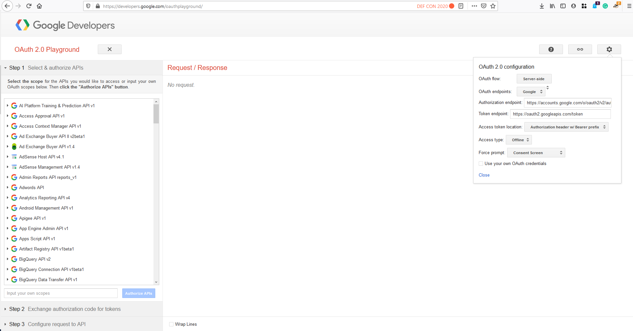
Task: Click the Google Developers logo
Action: tap(65, 25)
